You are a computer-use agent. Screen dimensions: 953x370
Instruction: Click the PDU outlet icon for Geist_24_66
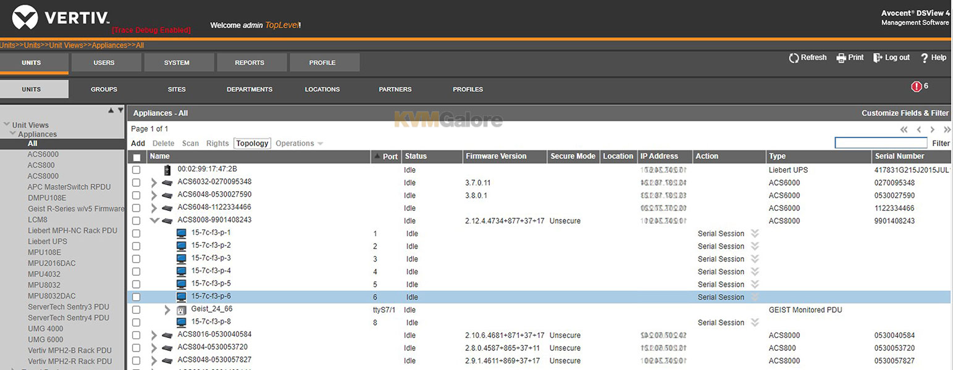182,310
